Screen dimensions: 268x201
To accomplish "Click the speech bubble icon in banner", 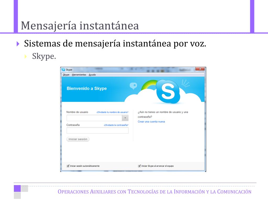I will 133,86.
